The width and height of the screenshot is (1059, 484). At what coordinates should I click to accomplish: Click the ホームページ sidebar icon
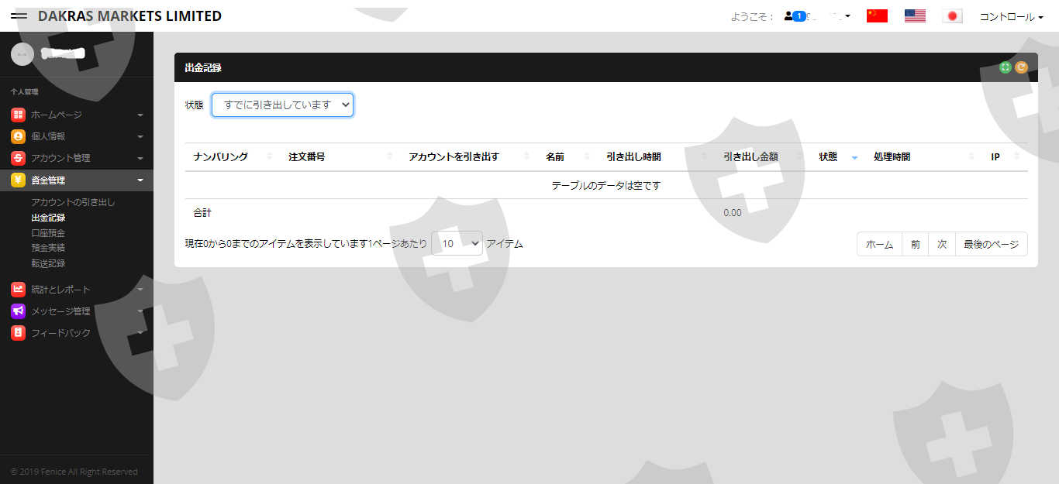pos(18,115)
